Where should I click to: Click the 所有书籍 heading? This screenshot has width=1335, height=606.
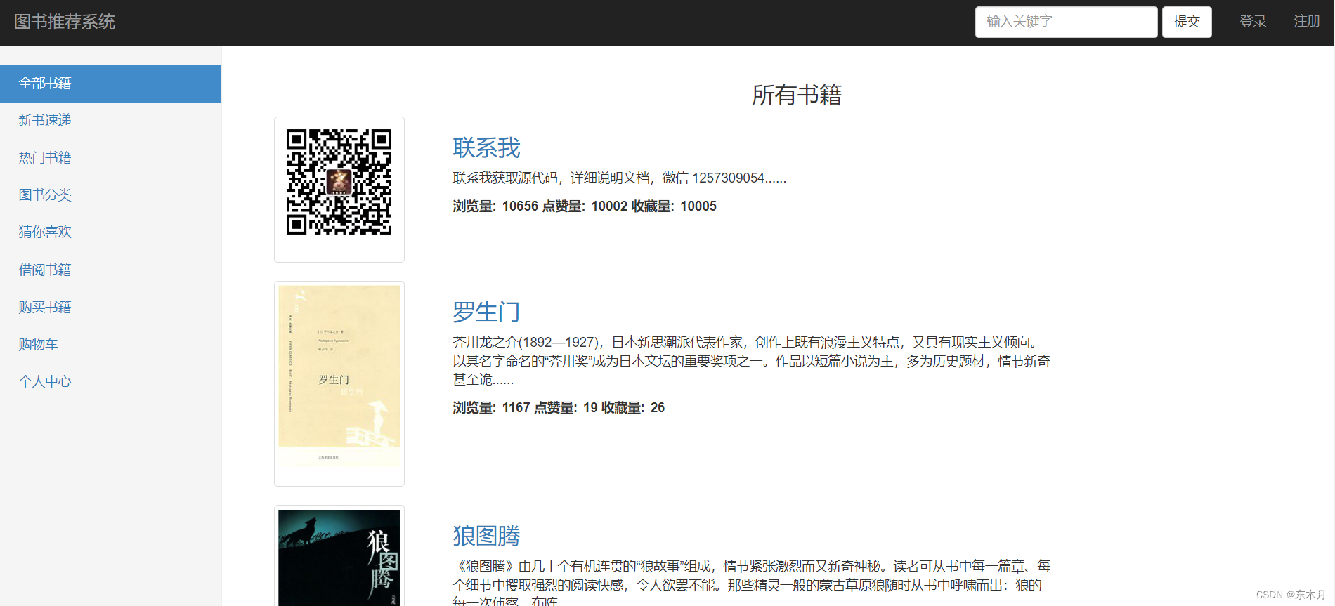pos(797,95)
